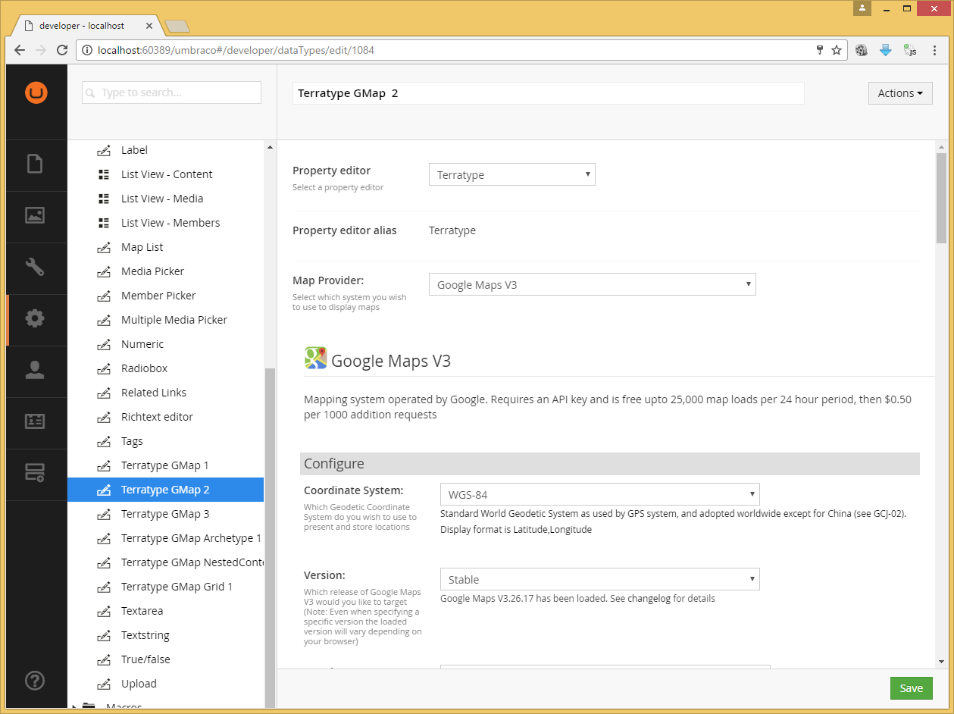This screenshot has width=954, height=714.
Task: Open the Actions dropdown button
Action: (x=900, y=93)
